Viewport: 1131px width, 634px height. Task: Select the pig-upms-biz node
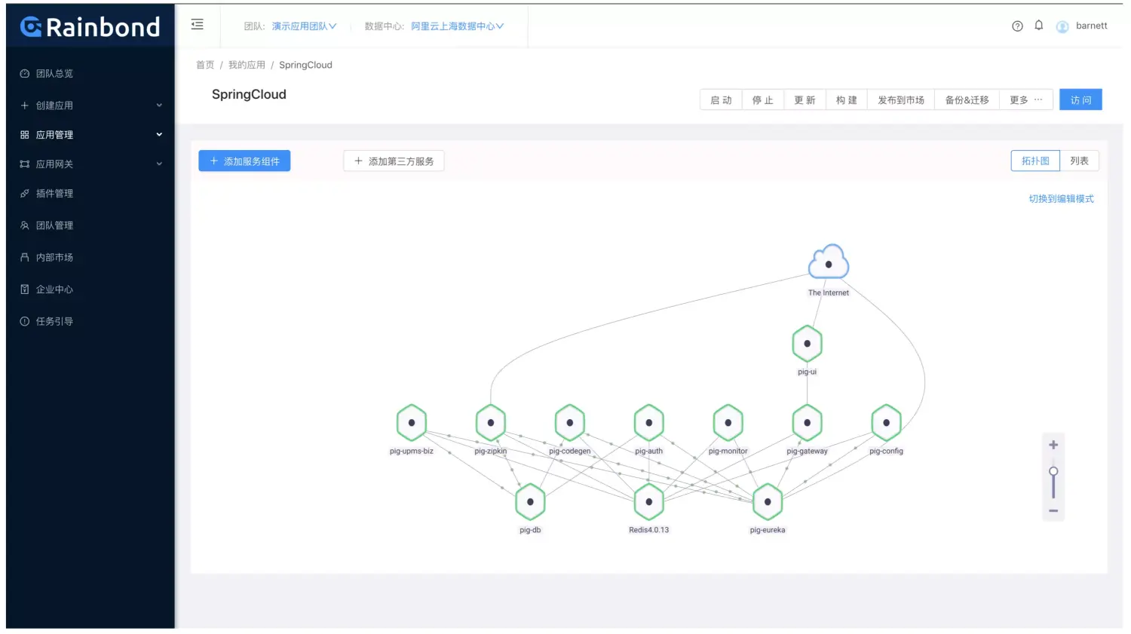click(x=412, y=423)
